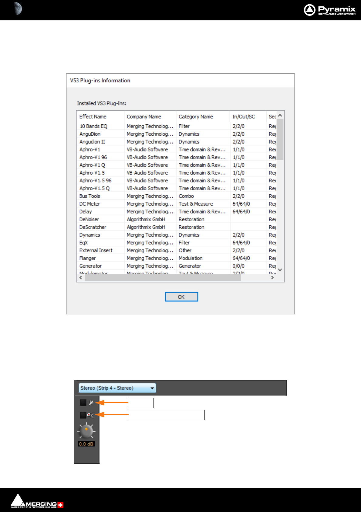Sort by the Effect Name column header
Viewport: 361px width, 512px height.
pos(100,116)
